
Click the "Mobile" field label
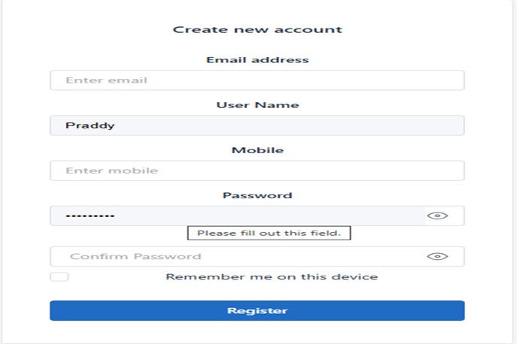[x=257, y=150]
